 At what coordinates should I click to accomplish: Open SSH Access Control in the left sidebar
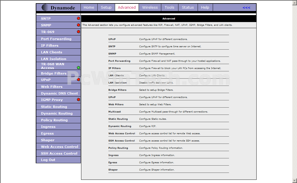point(58,153)
